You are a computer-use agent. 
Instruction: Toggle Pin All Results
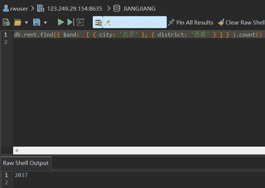point(191,22)
